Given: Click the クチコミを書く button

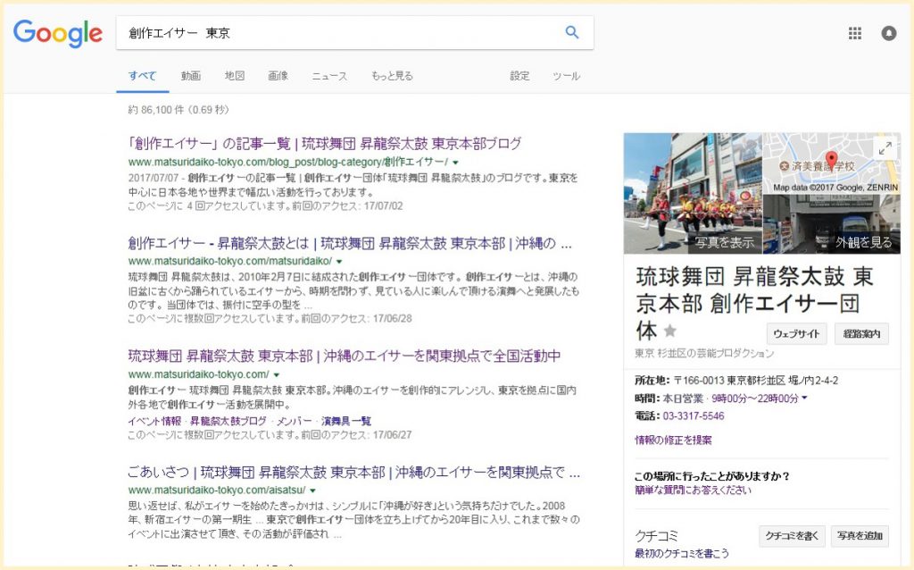Looking at the screenshot, I should click(792, 535).
